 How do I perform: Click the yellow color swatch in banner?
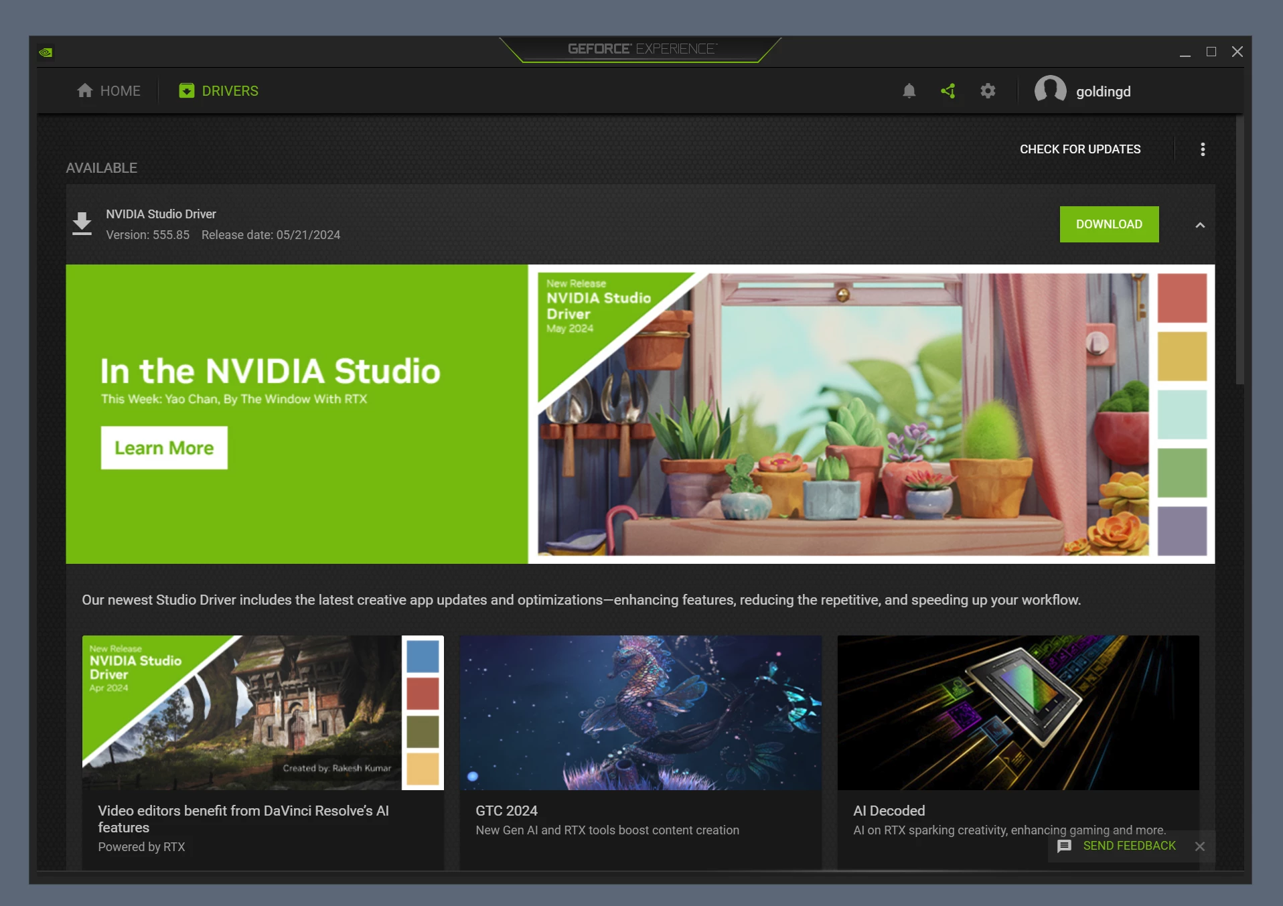[x=1182, y=356]
